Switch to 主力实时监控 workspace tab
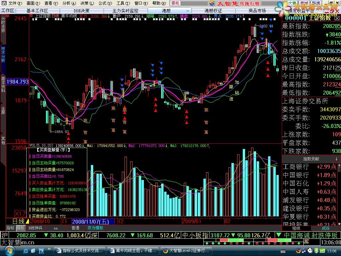The width and height of the screenshot is (341, 256). click(x=126, y=11)
